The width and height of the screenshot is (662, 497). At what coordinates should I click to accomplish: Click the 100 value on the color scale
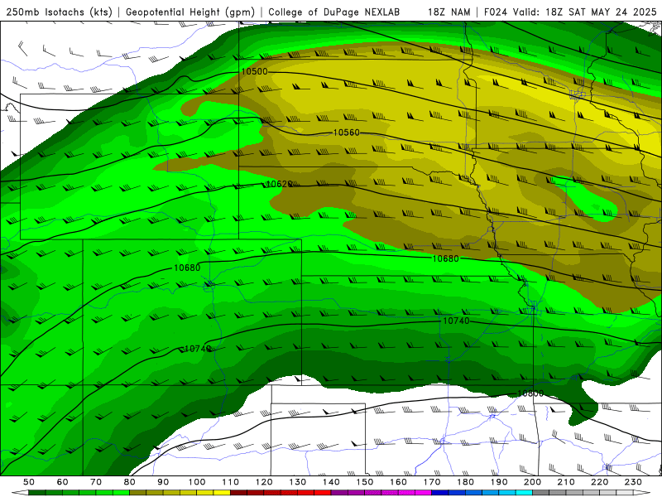(197, 482)
